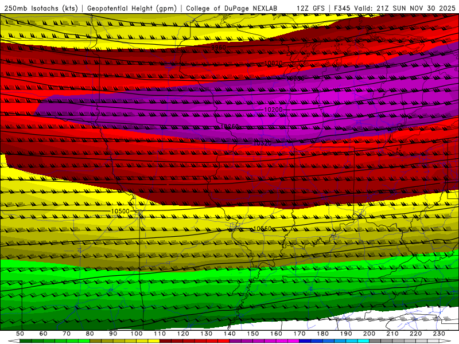Click the "College of DuPage NEXLAB" label
The width and height of the screenshot is (459, 344).
point(232,9)
